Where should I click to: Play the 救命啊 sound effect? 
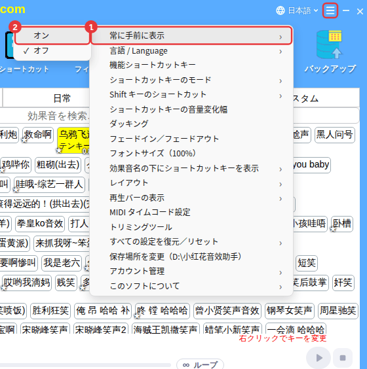point(38,135)
